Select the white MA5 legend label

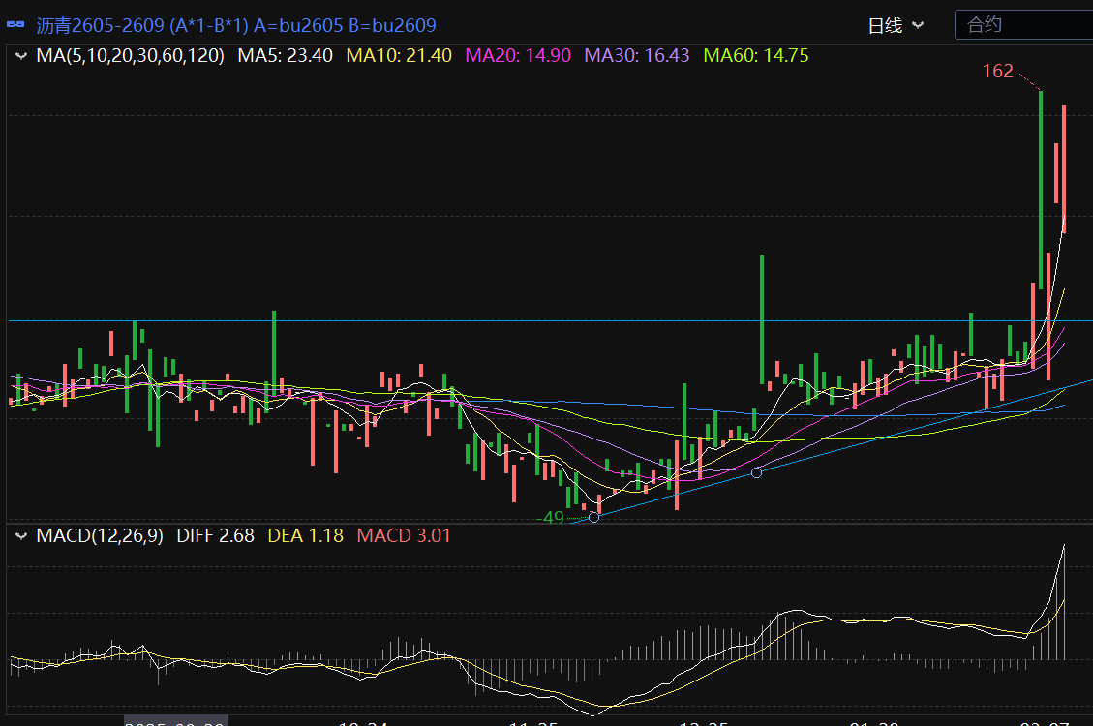coord(285,56)
